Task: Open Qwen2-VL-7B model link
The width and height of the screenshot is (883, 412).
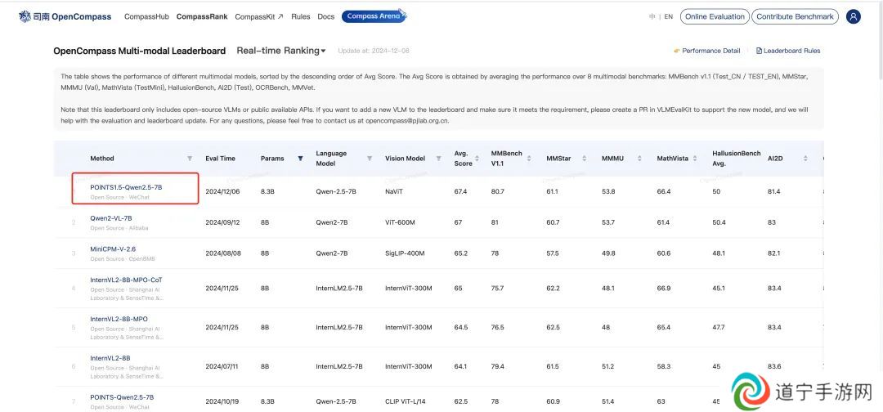Action: click(x=111, y=218)
